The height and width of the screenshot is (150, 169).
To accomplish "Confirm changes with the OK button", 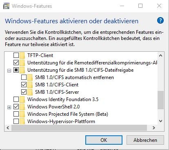I will click(x=104, y=140).
